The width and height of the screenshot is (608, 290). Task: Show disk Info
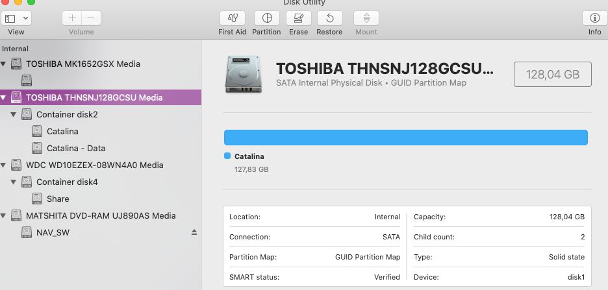(x=595, y=18)
